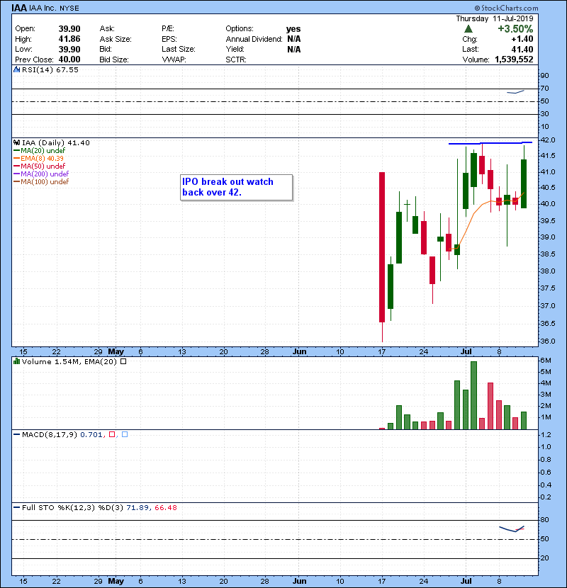Click the candlestick icon beside IAA (Daily)
The width and height of the screenshot is (567, 588).
[16, 142]
